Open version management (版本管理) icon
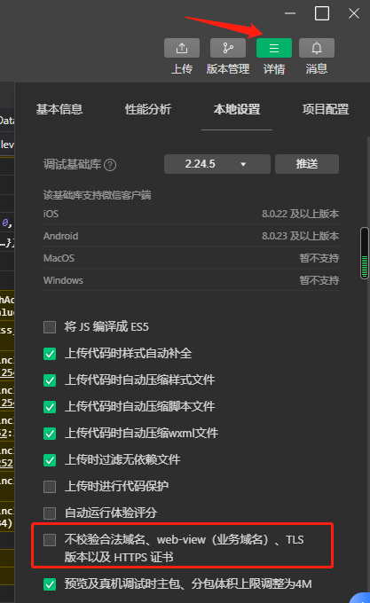The height and width of the screenshot is (603, 370). (x=228, y=48)
